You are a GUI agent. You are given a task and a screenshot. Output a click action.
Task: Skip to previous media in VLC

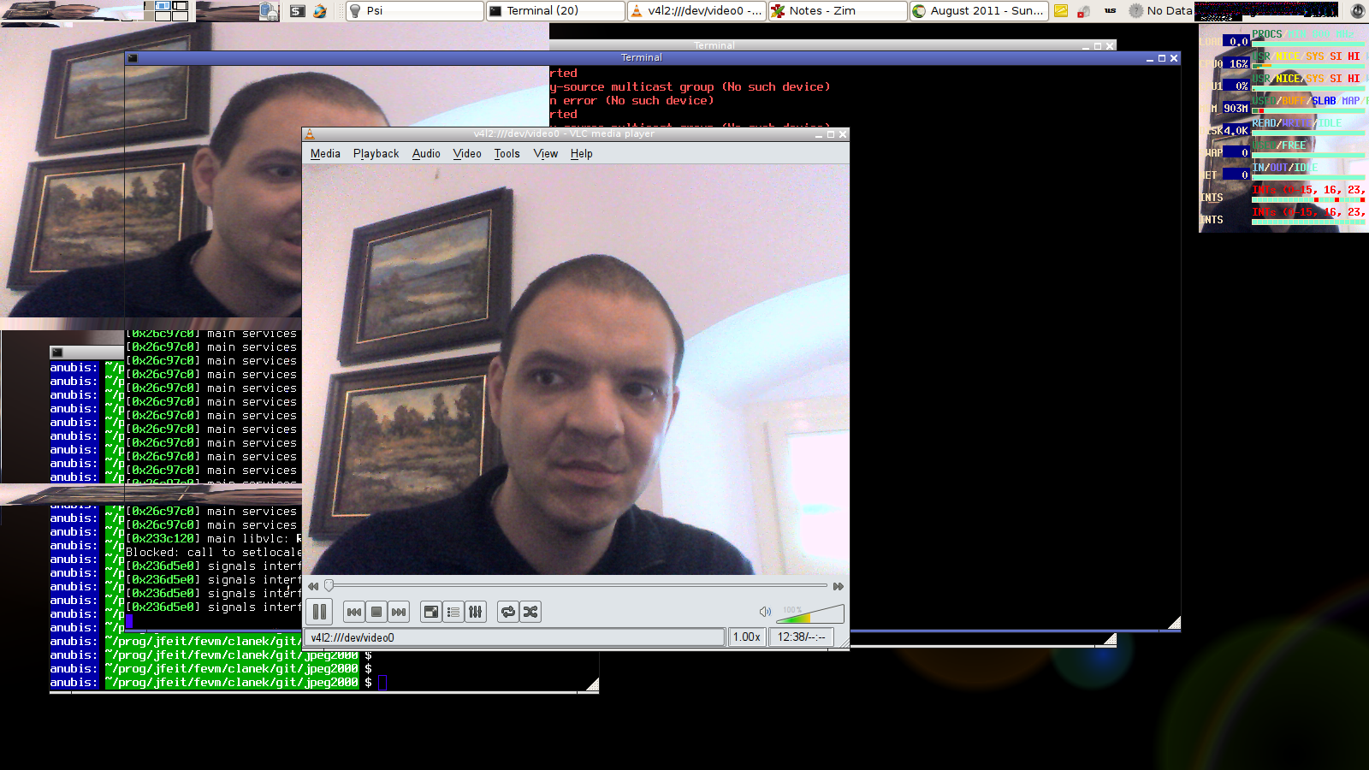click(x=353, y=612)
